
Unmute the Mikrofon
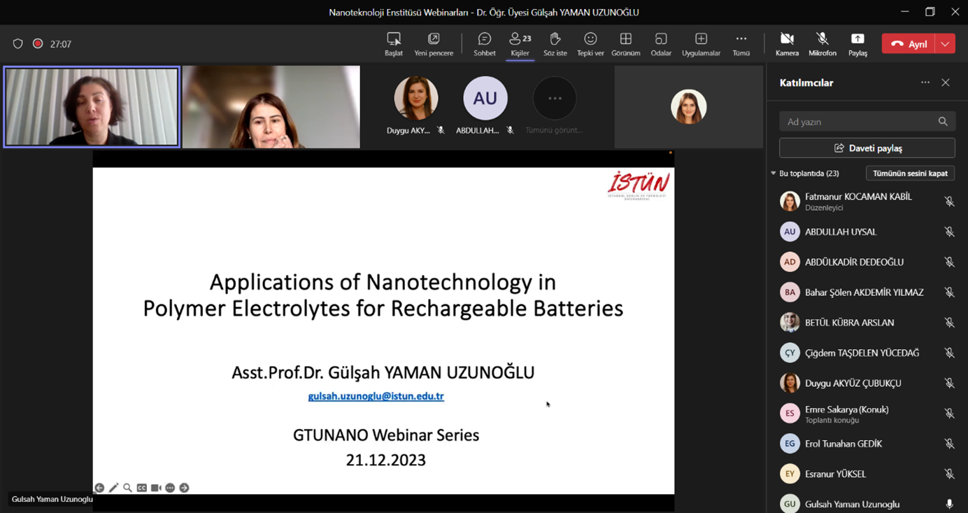822,43
